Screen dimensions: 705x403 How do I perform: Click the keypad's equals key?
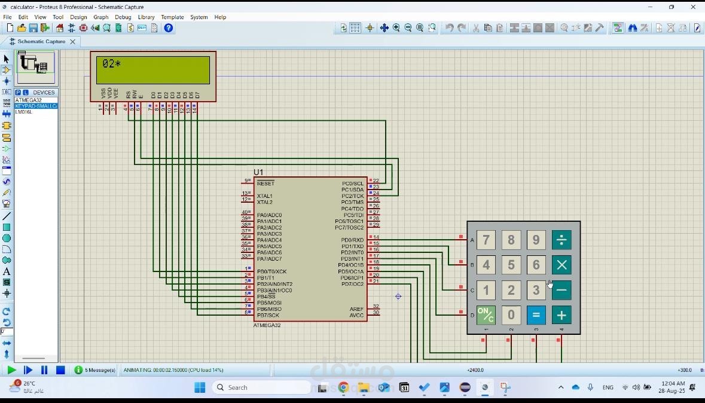536,315
